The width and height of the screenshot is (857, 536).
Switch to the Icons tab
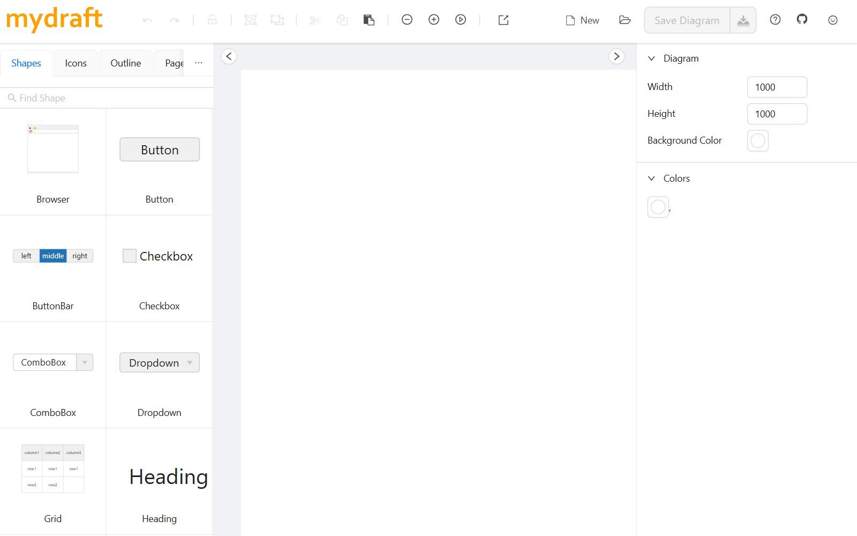(76, 63)
